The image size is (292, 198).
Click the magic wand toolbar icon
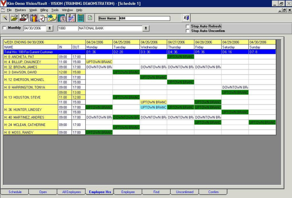coord(5,18)
